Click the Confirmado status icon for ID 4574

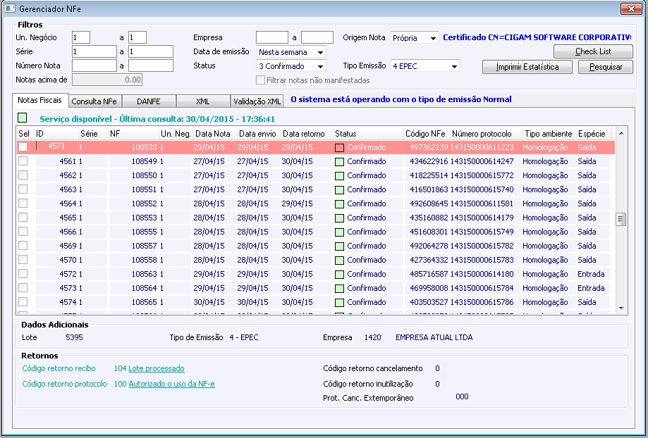click(x=340, y=303)
